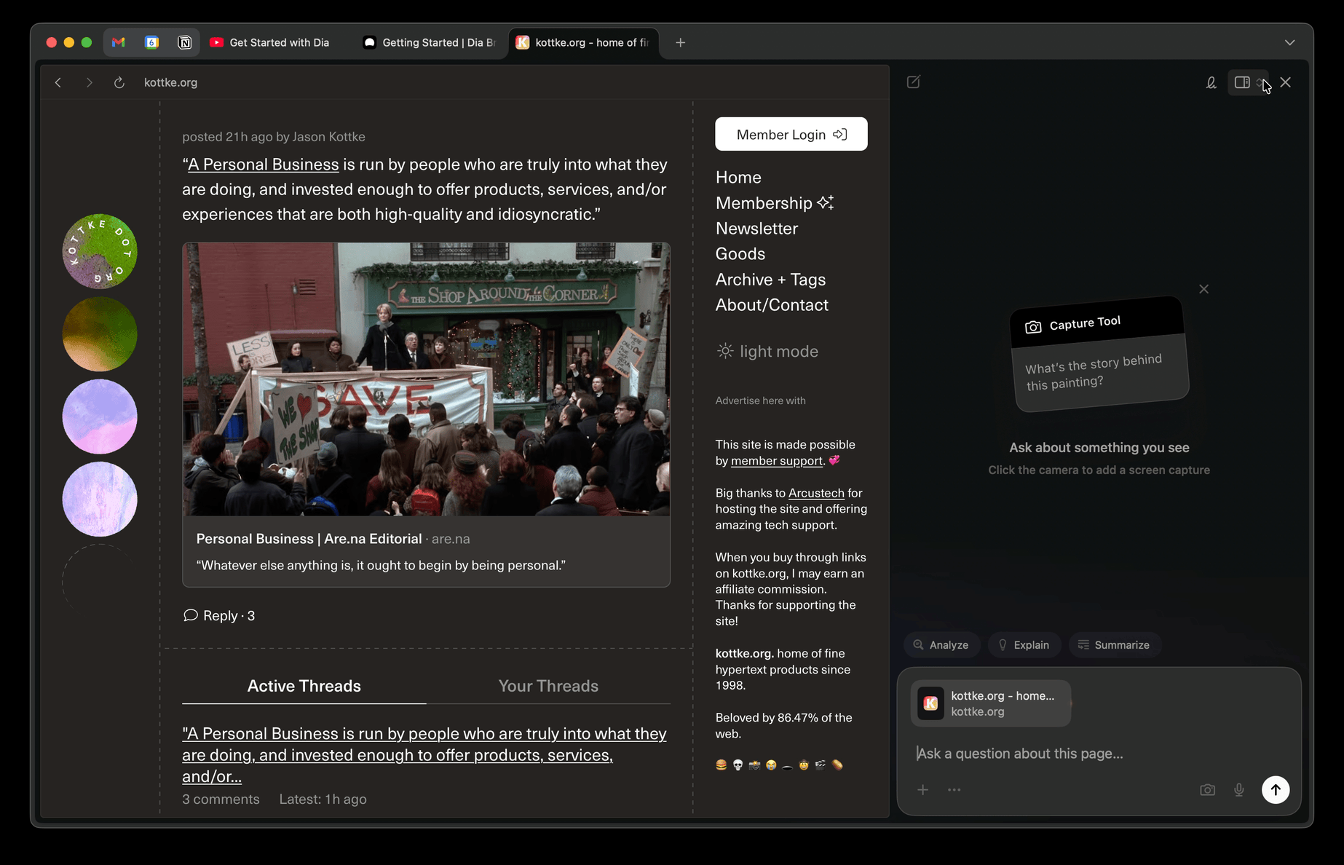The width and height of the screenshot is (1344, 865).
Task: Start voice input with the microphone icon
Action: pyautogui.click(x=1239, y=790)
